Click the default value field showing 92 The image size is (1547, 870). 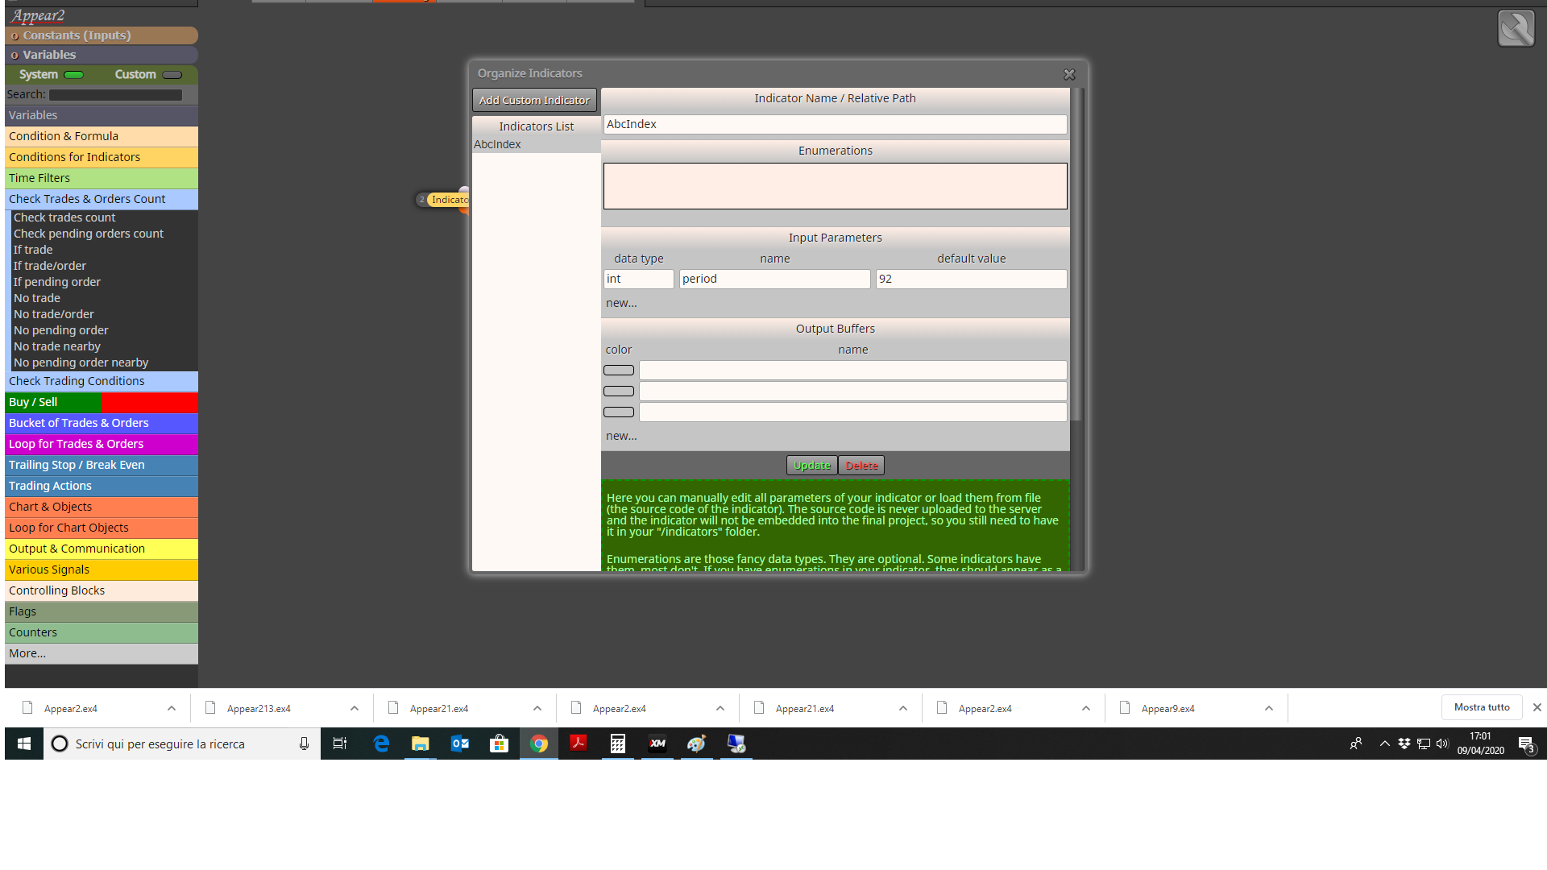pos(971,279)
